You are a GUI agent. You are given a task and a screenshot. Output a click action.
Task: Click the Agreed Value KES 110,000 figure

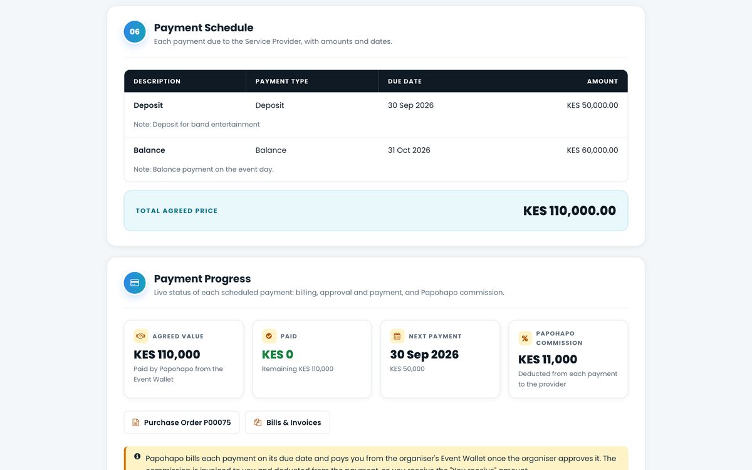(x=167, y=355)
